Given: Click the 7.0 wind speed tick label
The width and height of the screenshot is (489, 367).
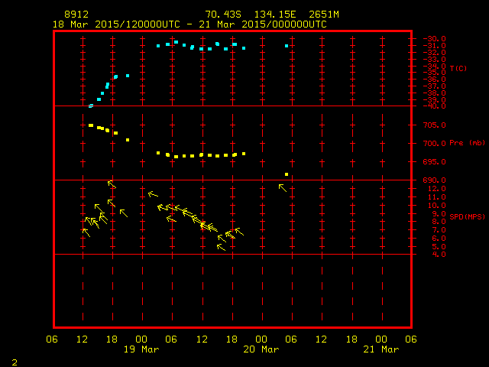Looking at the screenshot, I should [439, 230].
